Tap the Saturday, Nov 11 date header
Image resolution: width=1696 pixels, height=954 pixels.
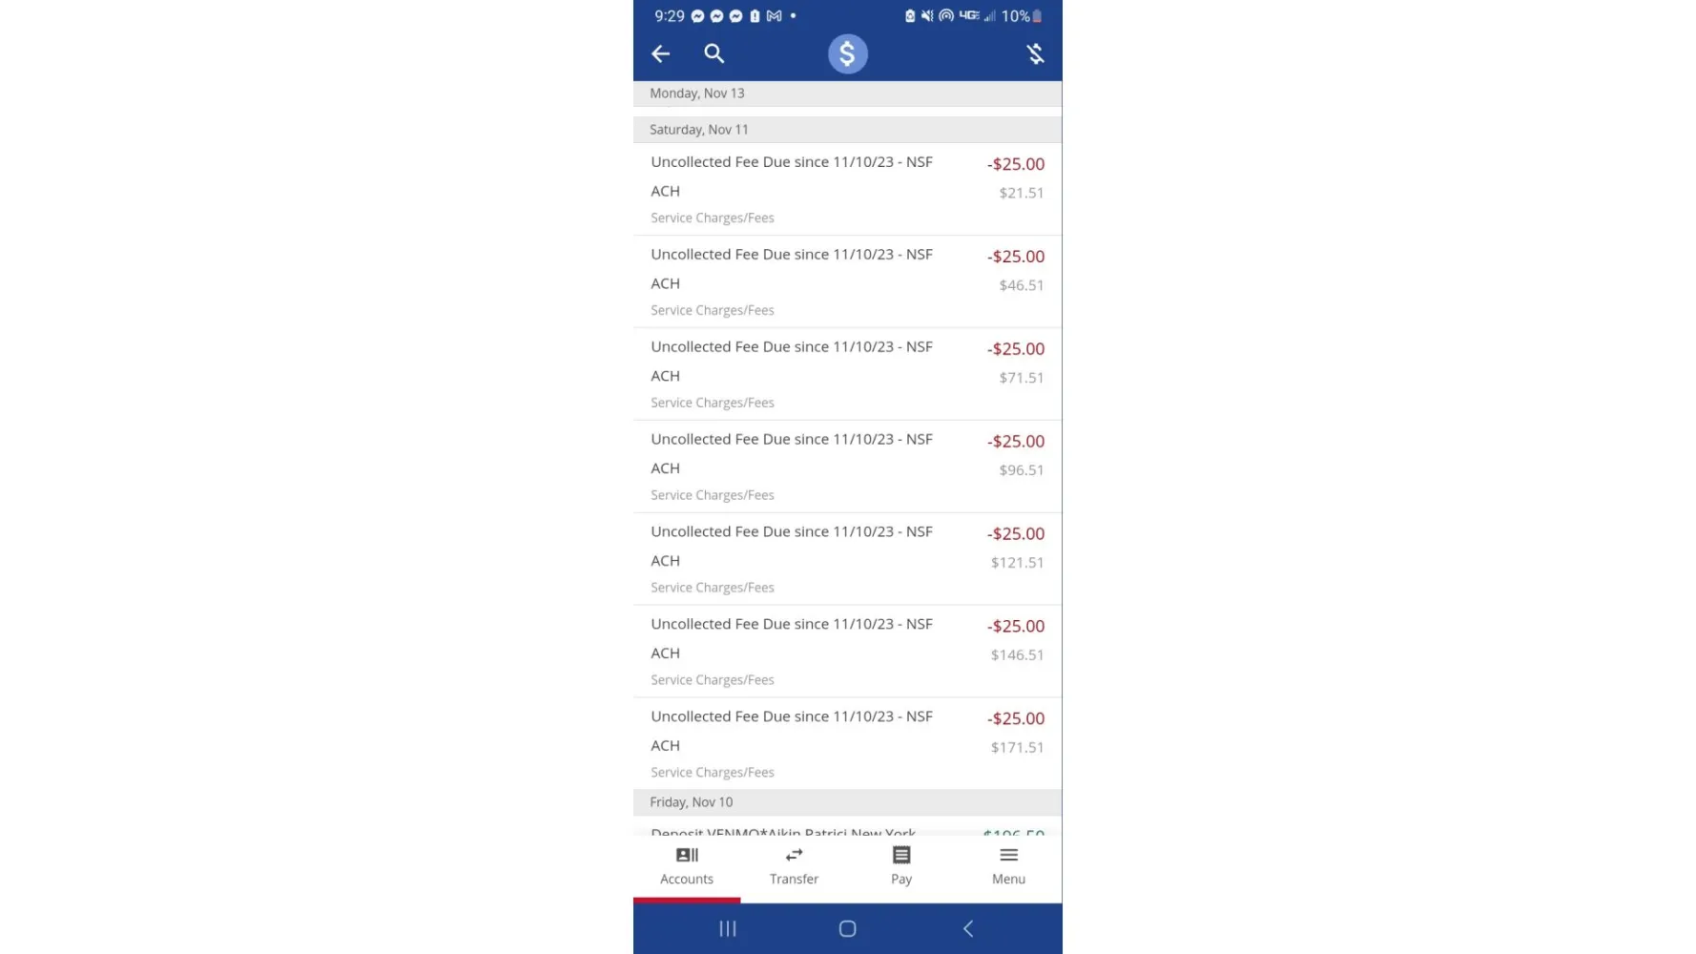point(847,130)
